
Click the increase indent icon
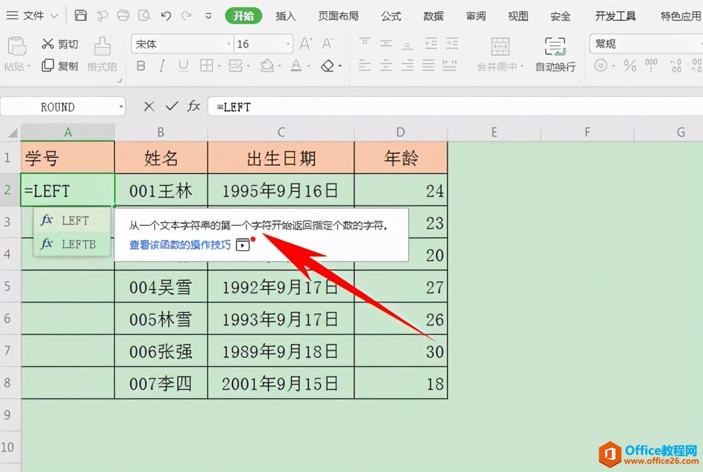[452, 43]
